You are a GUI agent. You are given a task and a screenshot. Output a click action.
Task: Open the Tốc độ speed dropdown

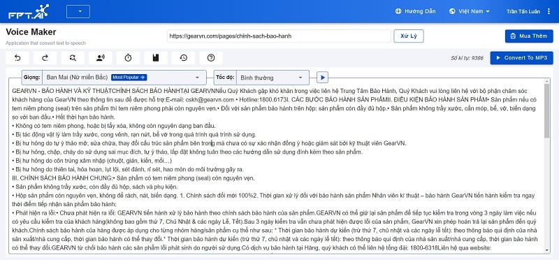pyautogui.click(x=273, y=78)
